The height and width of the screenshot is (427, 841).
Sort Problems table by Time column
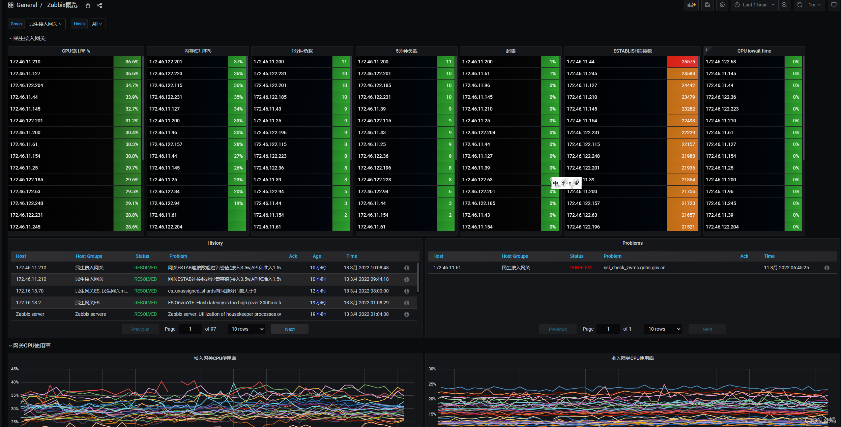(769, 256)
